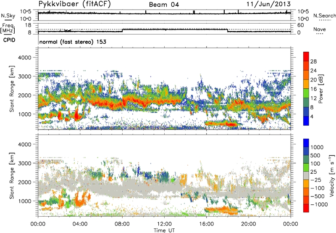Click the light green 25–100 Velocity segment
This screenshot has width=336, height=233.
click(x=306, y=167)
